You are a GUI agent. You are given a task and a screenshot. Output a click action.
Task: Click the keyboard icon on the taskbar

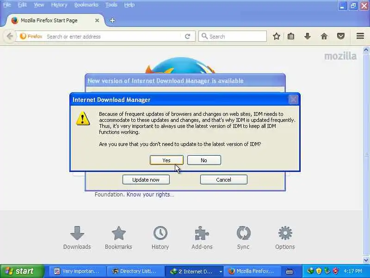coord(290,272)
